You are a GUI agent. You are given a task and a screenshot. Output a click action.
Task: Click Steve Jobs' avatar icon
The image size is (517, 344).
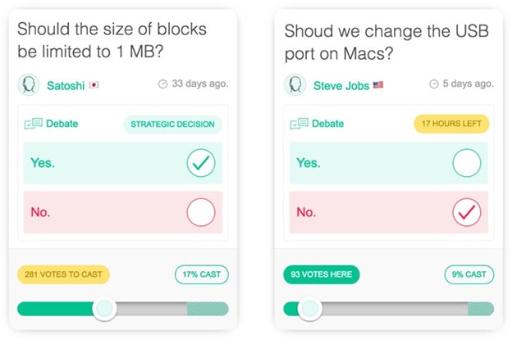[295, 85]
